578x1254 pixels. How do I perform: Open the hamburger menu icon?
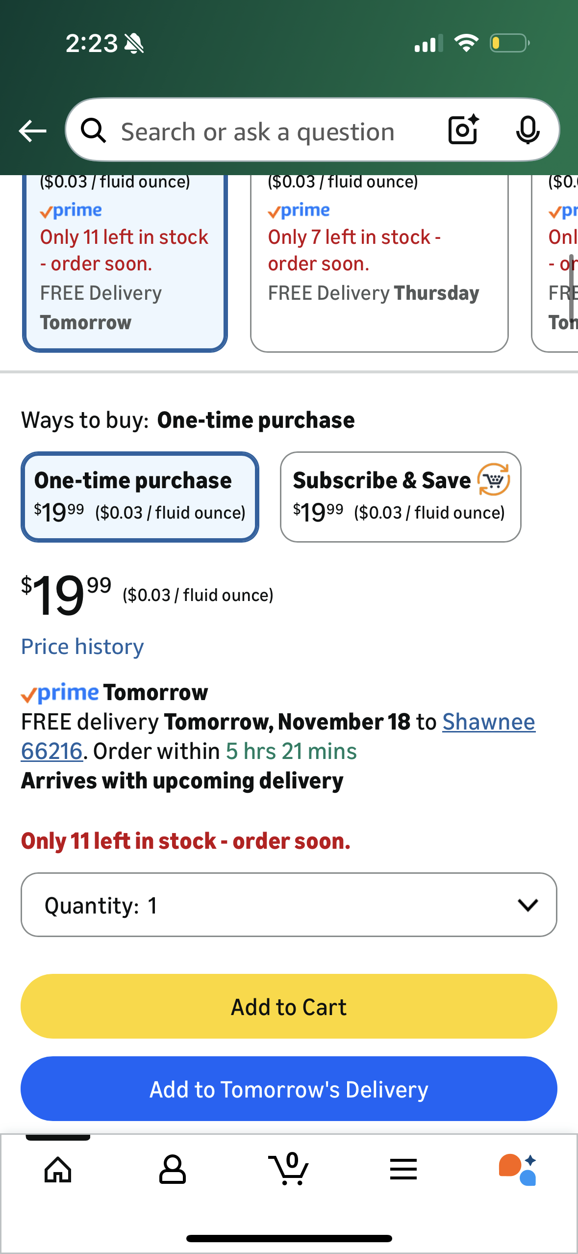pos(403,1170)
